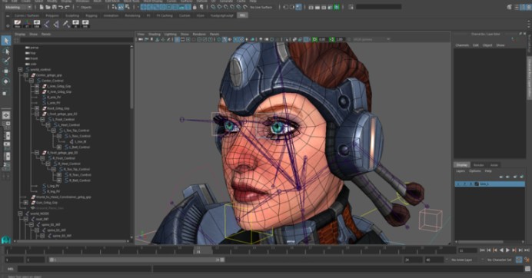Toggle the wireframe on shaded viewport button
This screenshot has height=278, width=532.
236,40
